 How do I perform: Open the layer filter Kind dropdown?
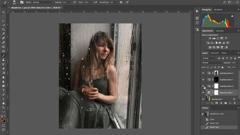tap(208, 58)
